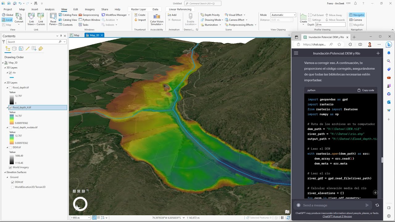
Task: Toggle DEM.tif ground elevation source checkbox
Action: coord(13,182)
